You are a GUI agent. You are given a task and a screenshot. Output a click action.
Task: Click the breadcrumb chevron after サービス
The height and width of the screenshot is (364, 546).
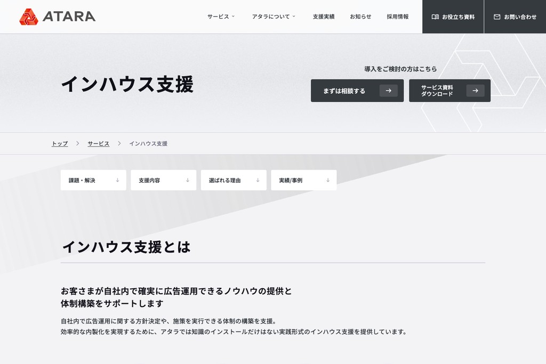coord(119,143)
